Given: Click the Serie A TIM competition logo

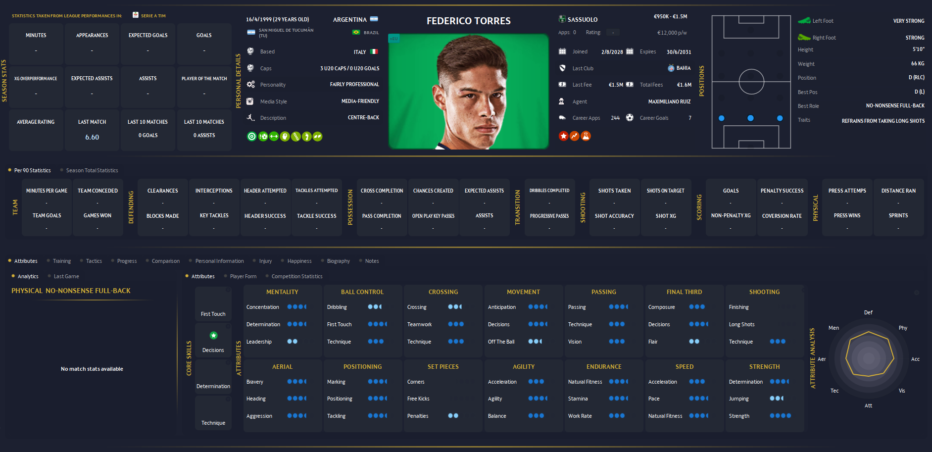Looking at the screenshot, I should 136,15.
